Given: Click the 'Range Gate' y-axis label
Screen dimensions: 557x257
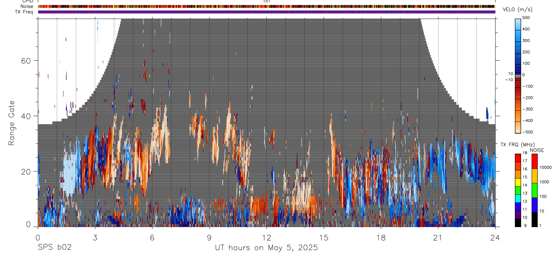Looking at the screenshot, I should coord(11,122).
